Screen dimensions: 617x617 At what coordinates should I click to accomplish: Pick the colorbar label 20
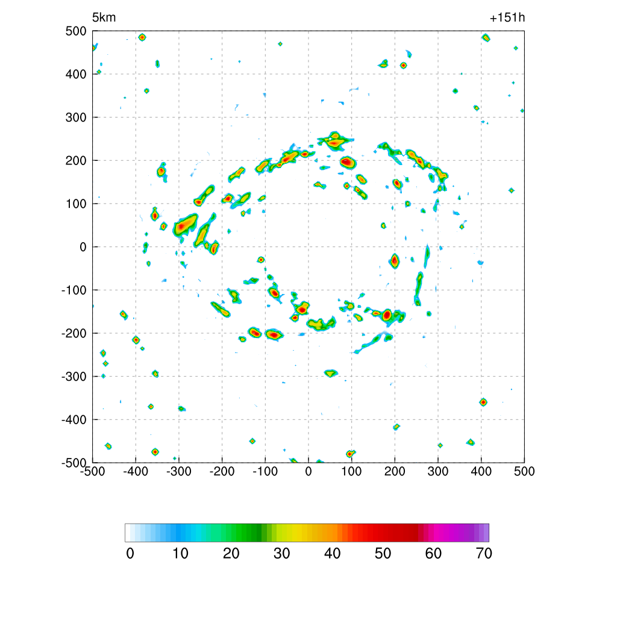pos(231,554)
